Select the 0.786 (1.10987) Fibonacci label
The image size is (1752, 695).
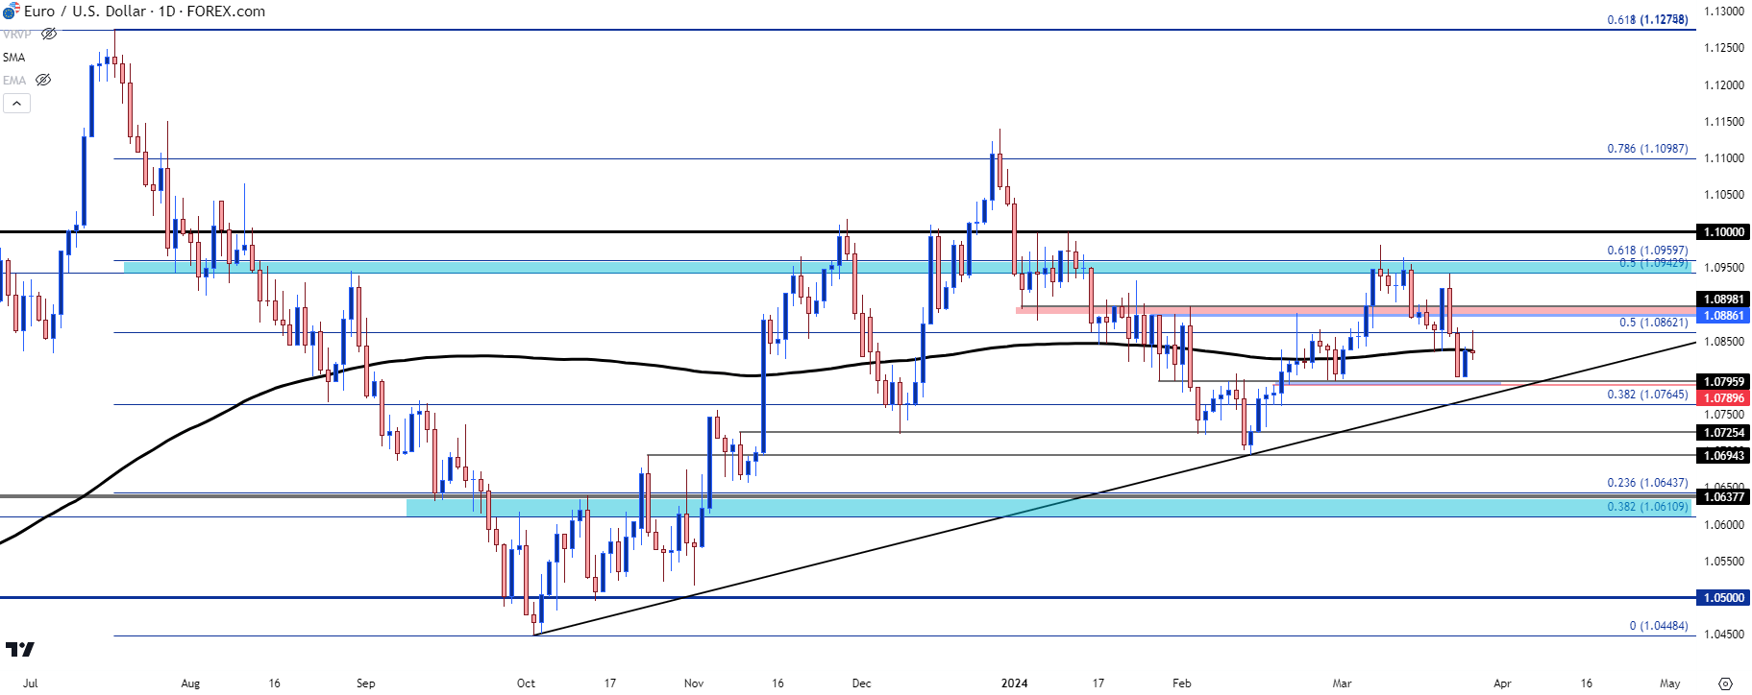1647,149
